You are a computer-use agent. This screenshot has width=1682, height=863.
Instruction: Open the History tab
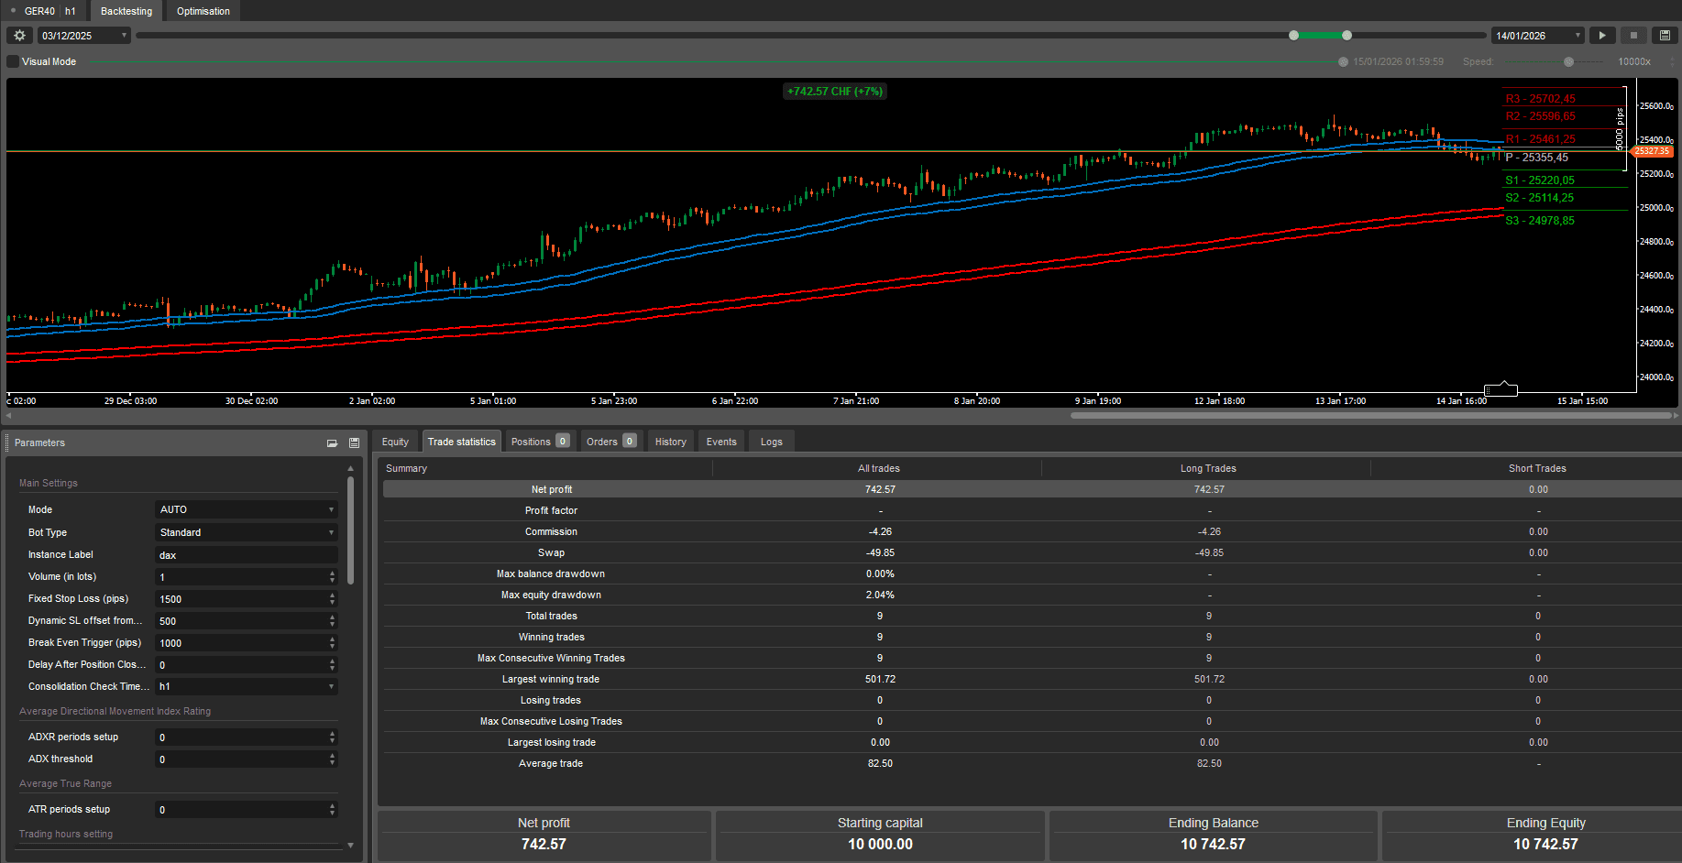pos(671,442)
